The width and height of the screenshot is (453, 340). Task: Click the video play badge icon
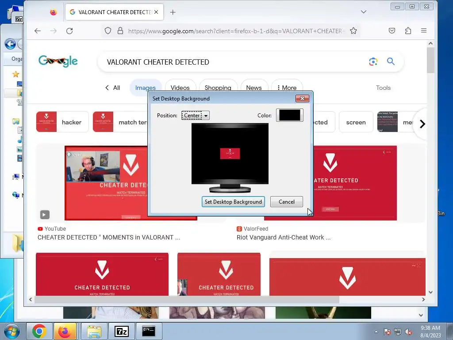pyautogui.click(x=45, y=215)
